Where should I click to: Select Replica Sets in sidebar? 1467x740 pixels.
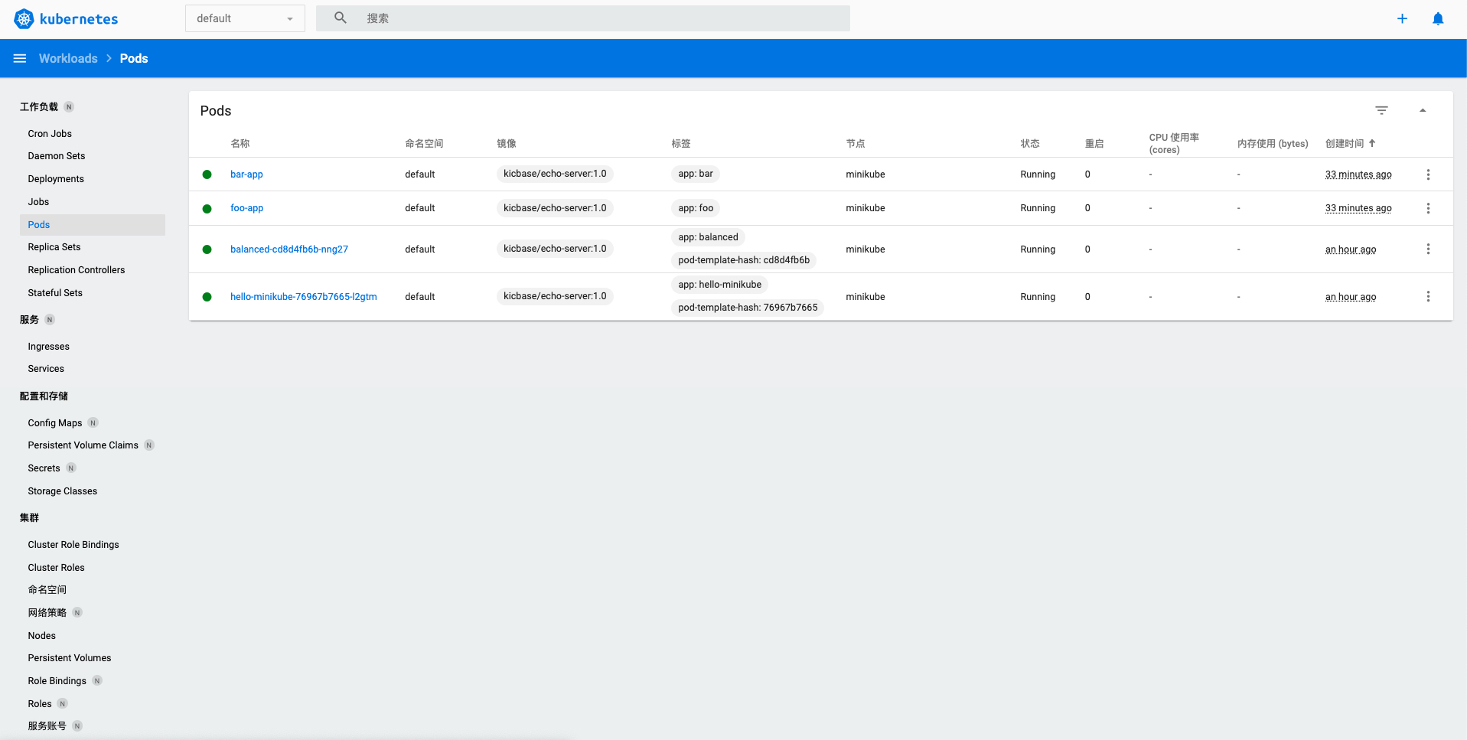[54, 247]
